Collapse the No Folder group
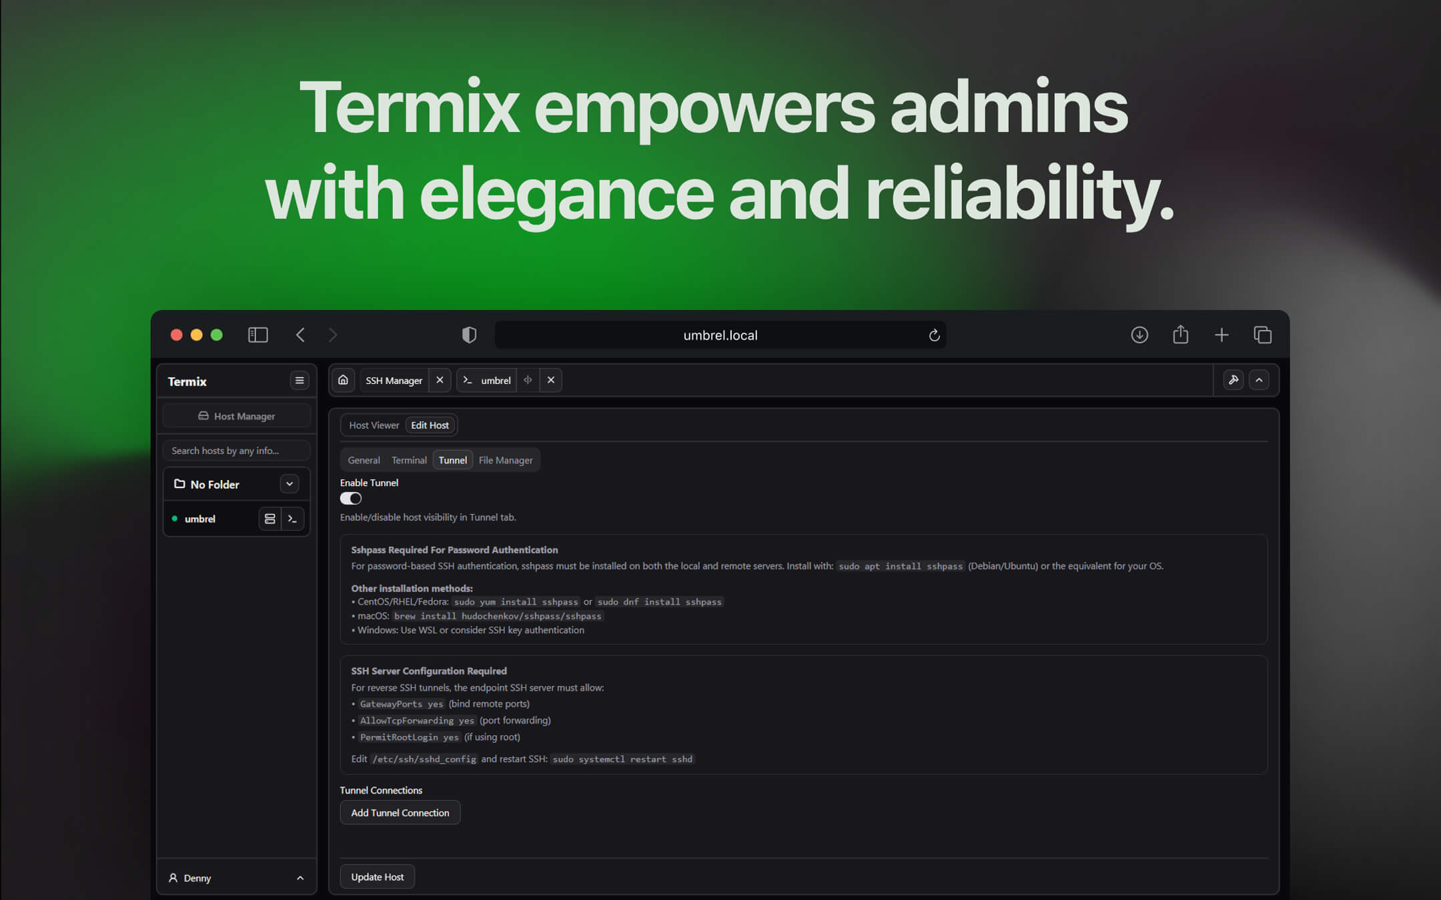Screen dimensions: 1441x900 pos(290,483)
